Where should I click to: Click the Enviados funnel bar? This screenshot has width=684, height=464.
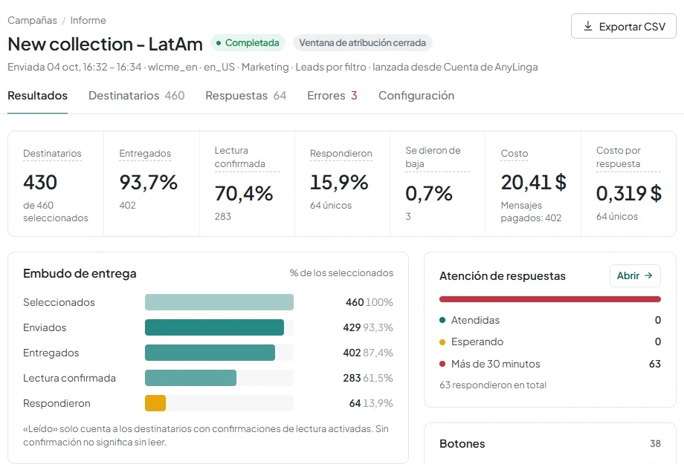pos(214,327)
